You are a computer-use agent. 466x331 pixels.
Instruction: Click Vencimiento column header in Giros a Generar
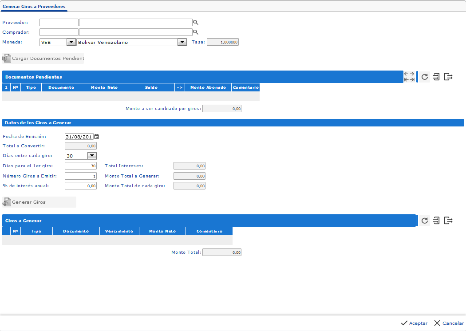click(x=119, y=231)
